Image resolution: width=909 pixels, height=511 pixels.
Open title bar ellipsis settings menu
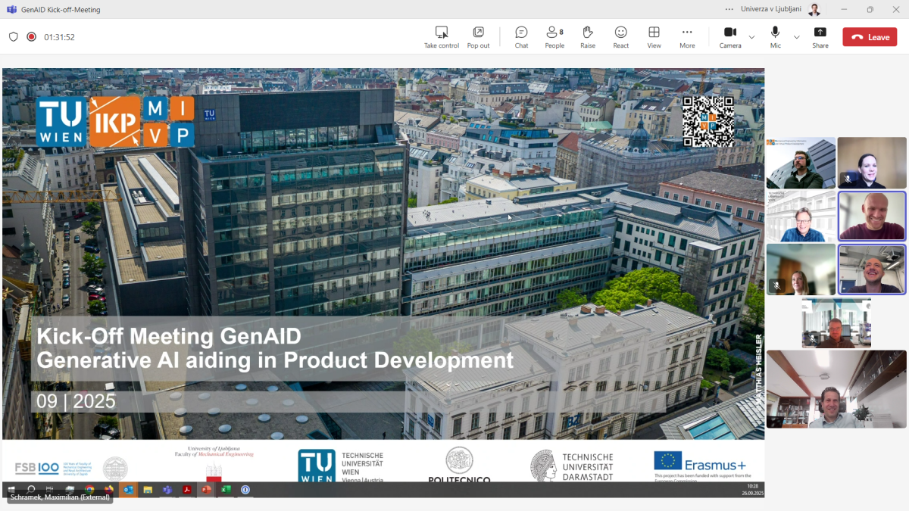click(x=729, y=10)
